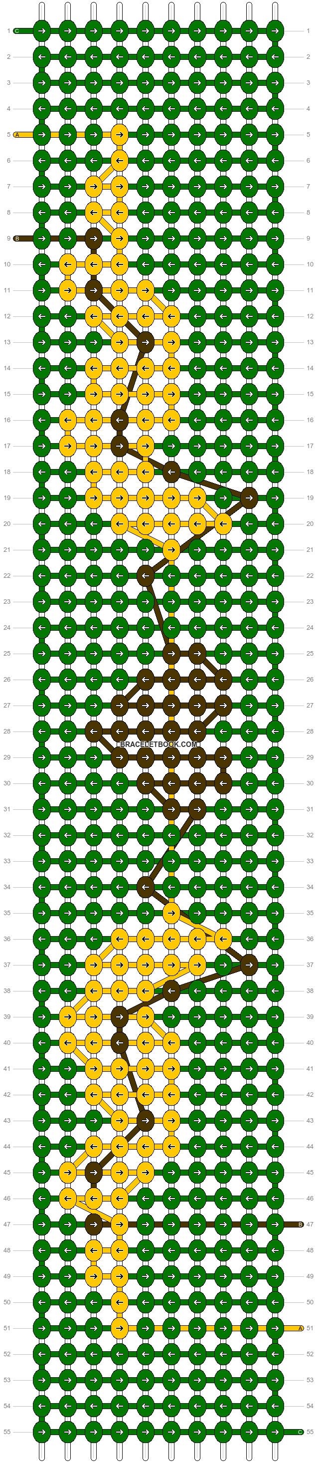Click the brown knot in row 19
The height and width of the screenshot is (1463, 317).
(249, 498)
